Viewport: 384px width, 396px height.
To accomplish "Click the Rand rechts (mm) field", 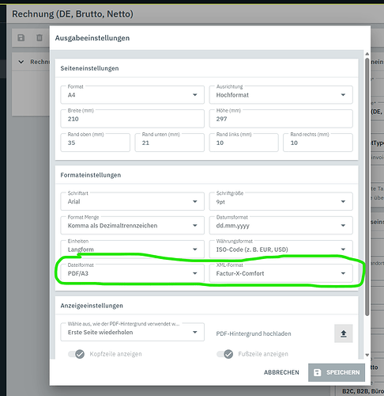I will (x=318, y=143).
